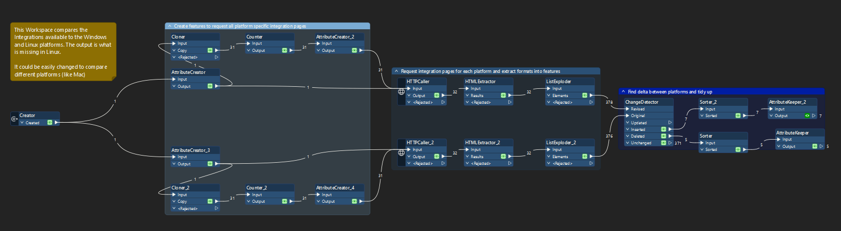Click the Creator transformer source icon
This screenshot has width=841, height=231.
14,119
